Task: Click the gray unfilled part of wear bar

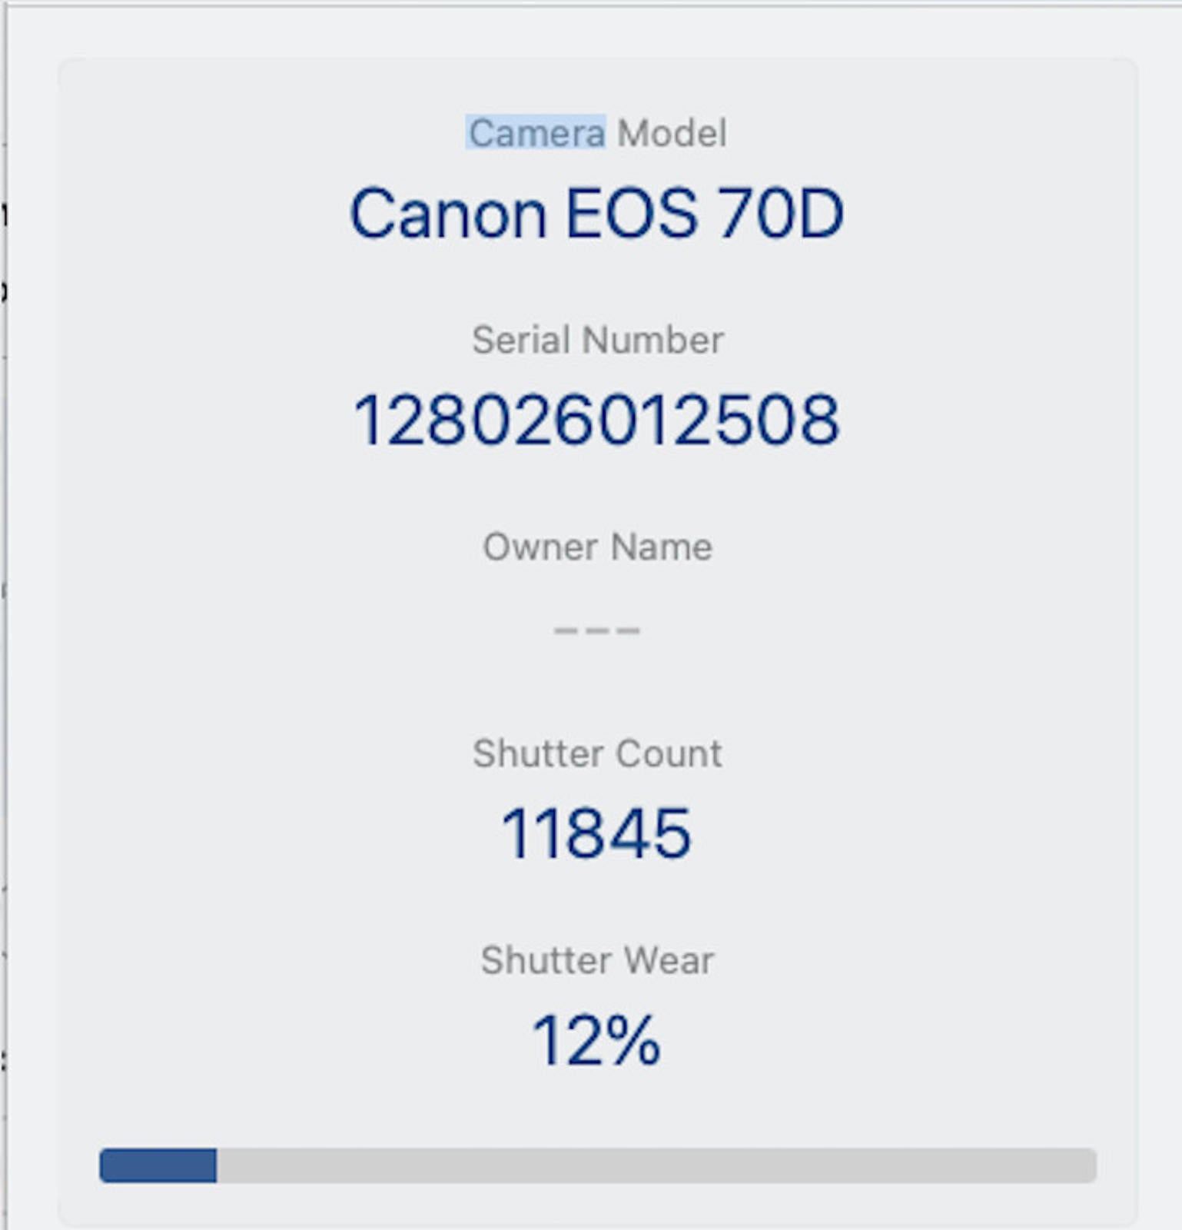Action: coord(656,1165)
